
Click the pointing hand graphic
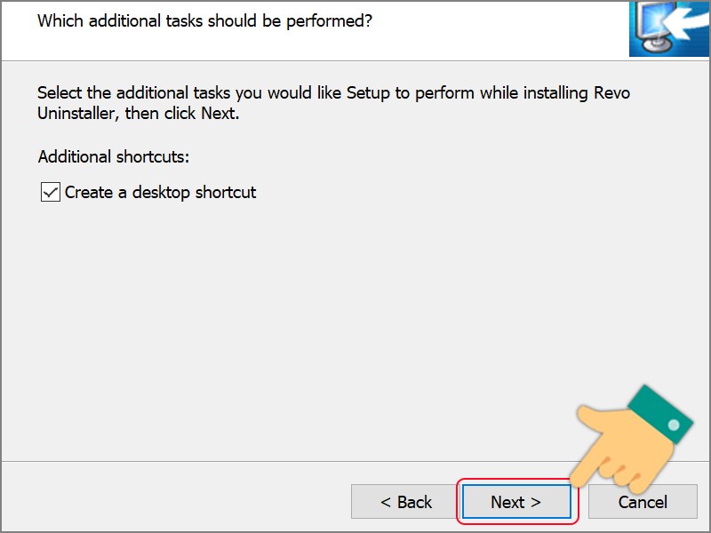coord(630,440)
